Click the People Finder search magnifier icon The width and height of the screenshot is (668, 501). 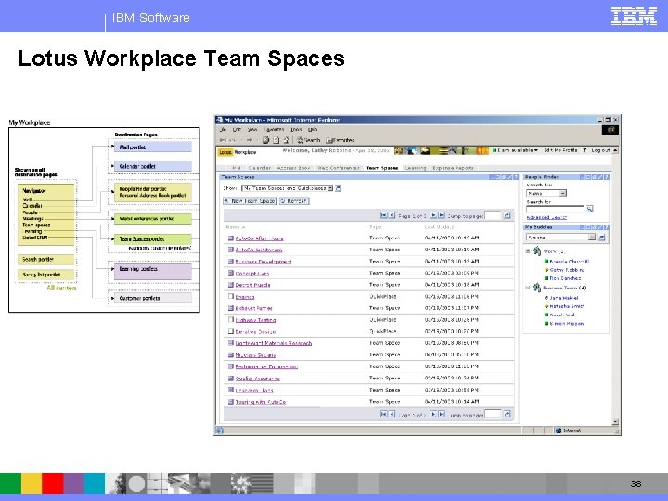(x=590, y=209)
